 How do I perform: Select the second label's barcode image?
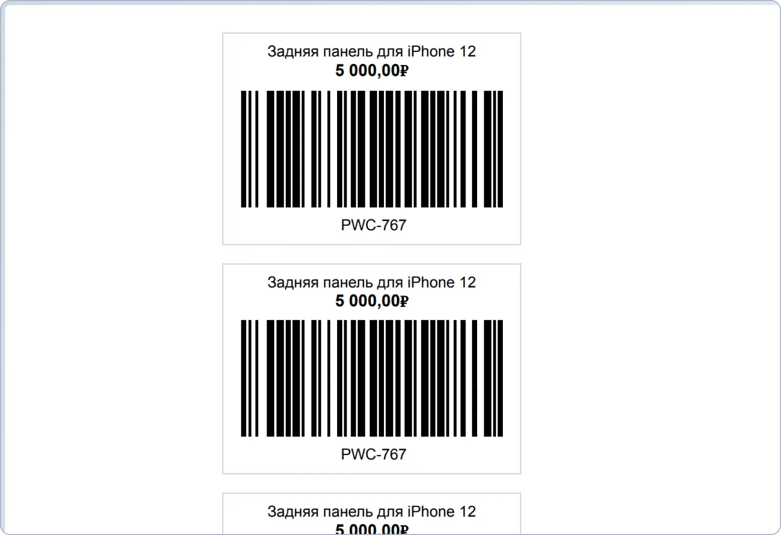click(372, 378)
